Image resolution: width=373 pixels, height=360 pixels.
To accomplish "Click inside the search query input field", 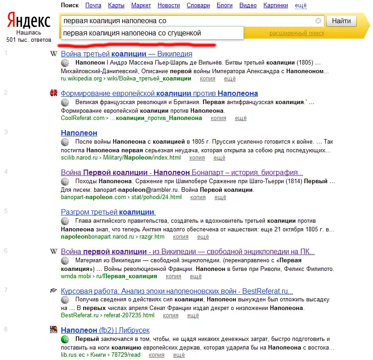I will (186, 21).
